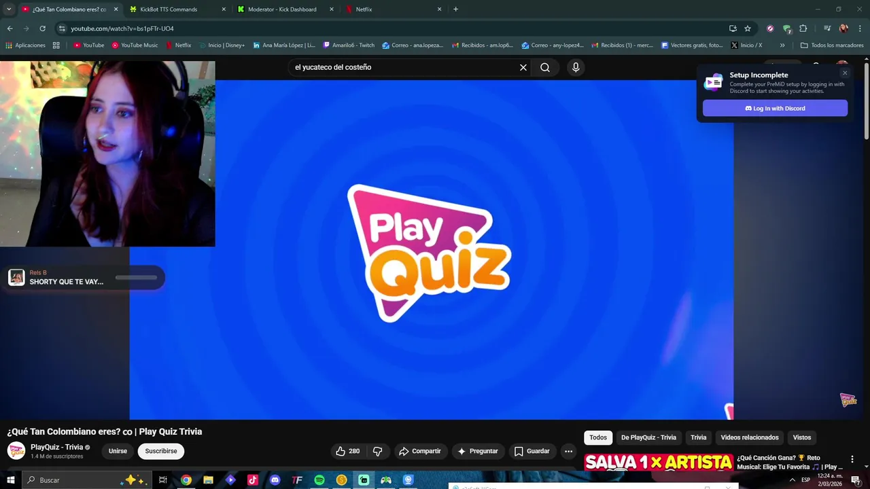The image size is (870, 489).
Task: Open Todos los marcadores folder
Action: (832, 46)
